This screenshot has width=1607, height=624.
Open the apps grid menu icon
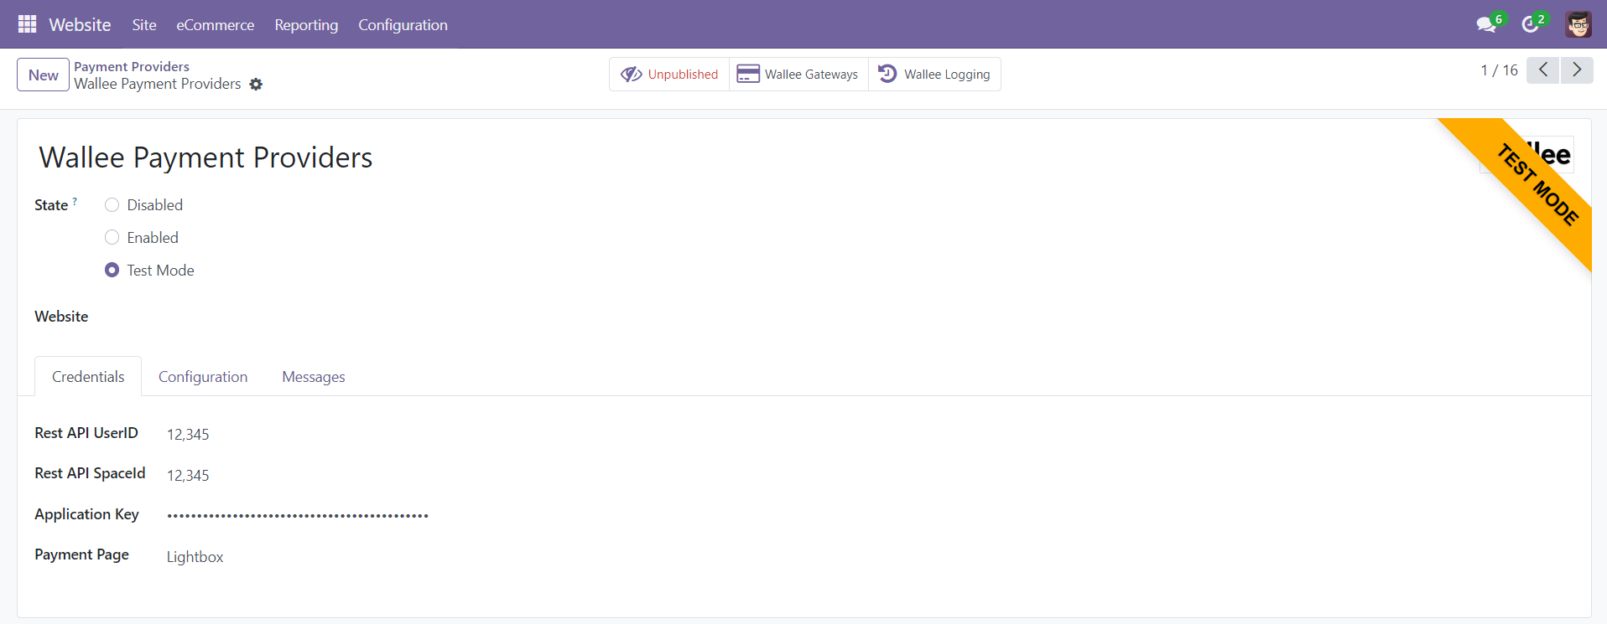tap(27, 24)
